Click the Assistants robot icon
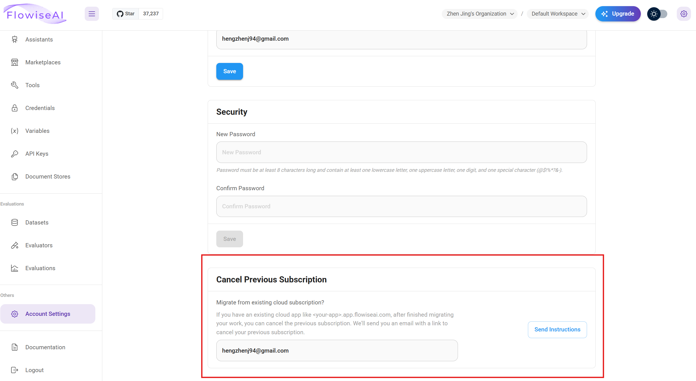The width and height of the screenshot is (696, 381). point(14,40)
